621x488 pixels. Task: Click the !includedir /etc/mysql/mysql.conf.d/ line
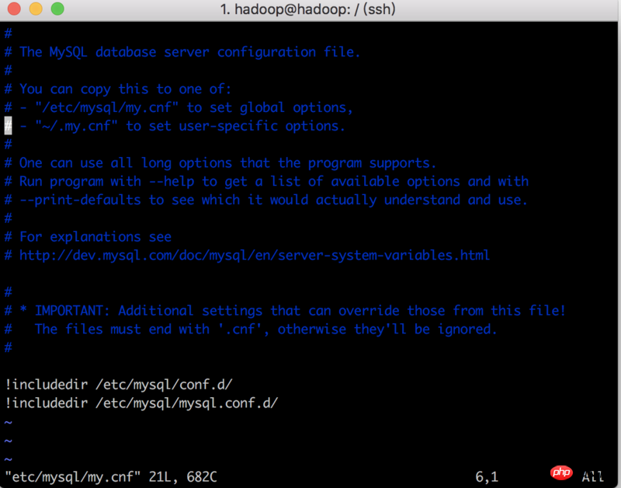click(141, 403)
